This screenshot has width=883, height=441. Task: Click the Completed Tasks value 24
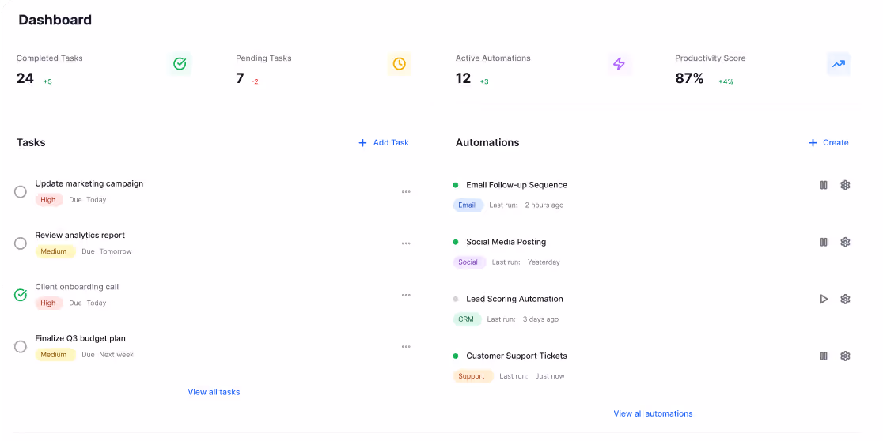tap(25, 78)
